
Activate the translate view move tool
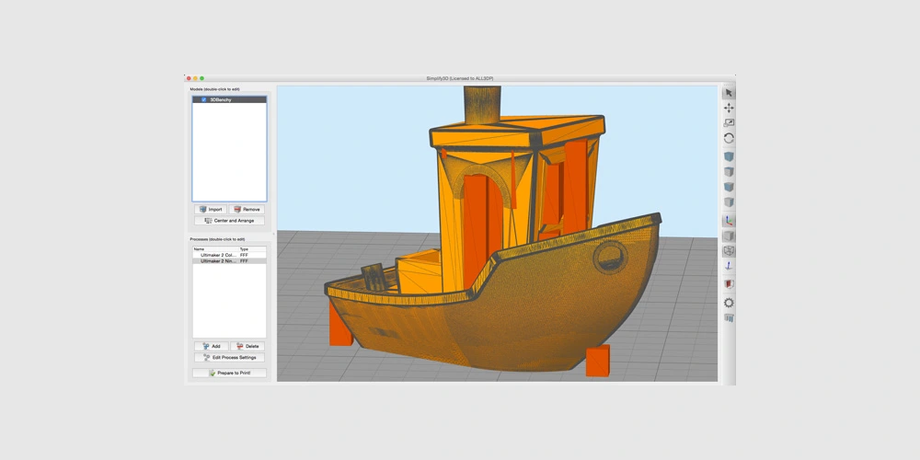point(729,108)
